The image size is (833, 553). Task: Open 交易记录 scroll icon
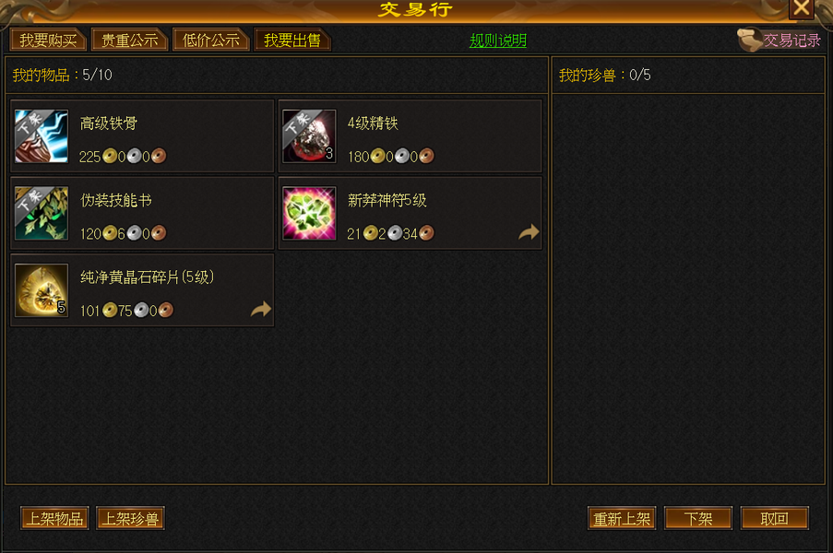(x=749, y=40)
